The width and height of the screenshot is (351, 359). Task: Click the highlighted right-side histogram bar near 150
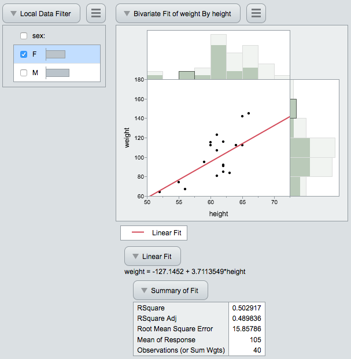(293, 109)
